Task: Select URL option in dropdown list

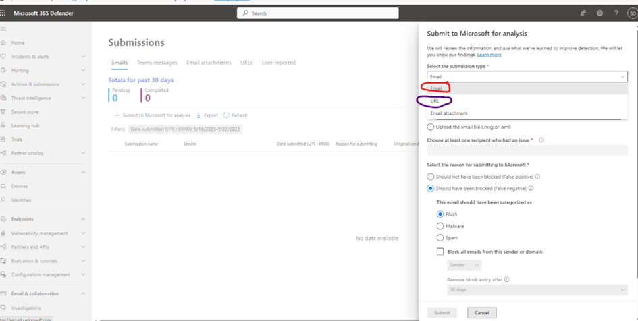Action: coord(527,100)
